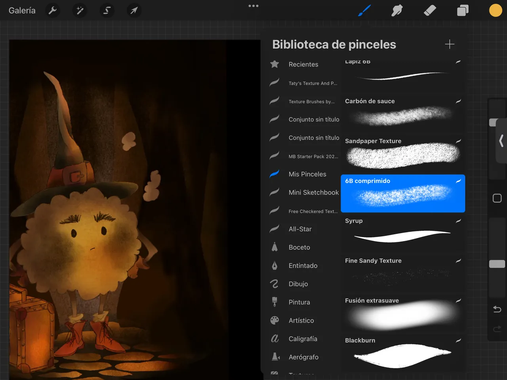Screen dimensions: 507x380
Task: Click the Artístico palette icon
Action: pos(274,320)
